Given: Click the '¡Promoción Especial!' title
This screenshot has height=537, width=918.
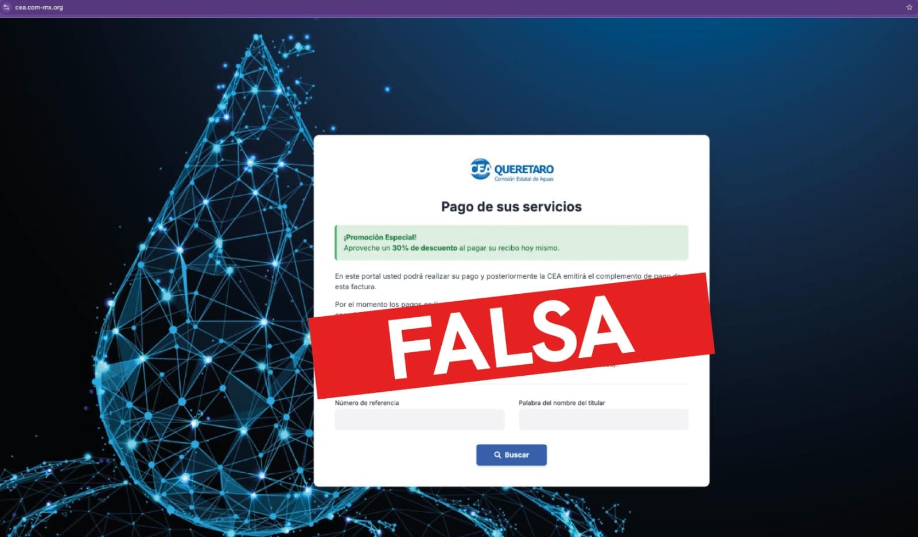Looking at the screenshot, I should click(380, 237).
